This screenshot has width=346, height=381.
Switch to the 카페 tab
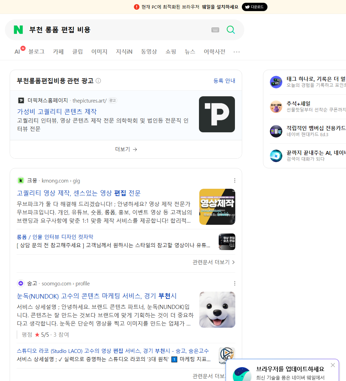[58, 52]
